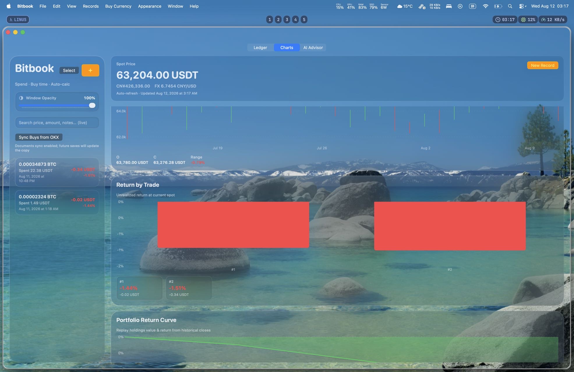
Task: Open the Apple menu
Action: [x=8, y=6]
